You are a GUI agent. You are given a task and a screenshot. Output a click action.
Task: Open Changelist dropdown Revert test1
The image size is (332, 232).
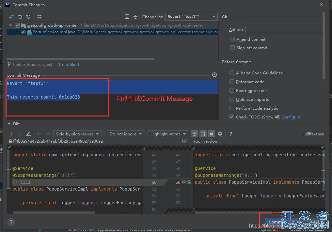click(x=191, y=17)
